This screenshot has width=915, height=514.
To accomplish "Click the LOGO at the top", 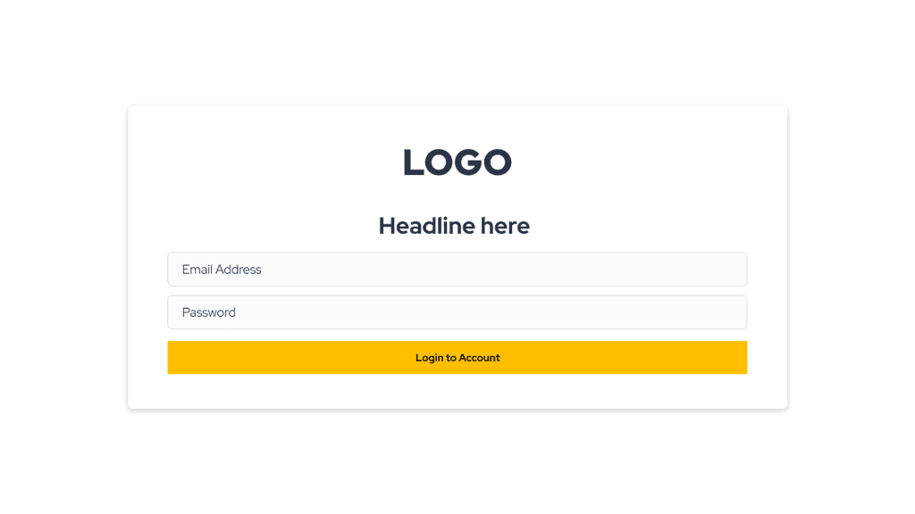I will pos(457,162).
